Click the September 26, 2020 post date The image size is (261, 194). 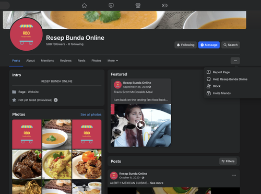pos(136,87)
